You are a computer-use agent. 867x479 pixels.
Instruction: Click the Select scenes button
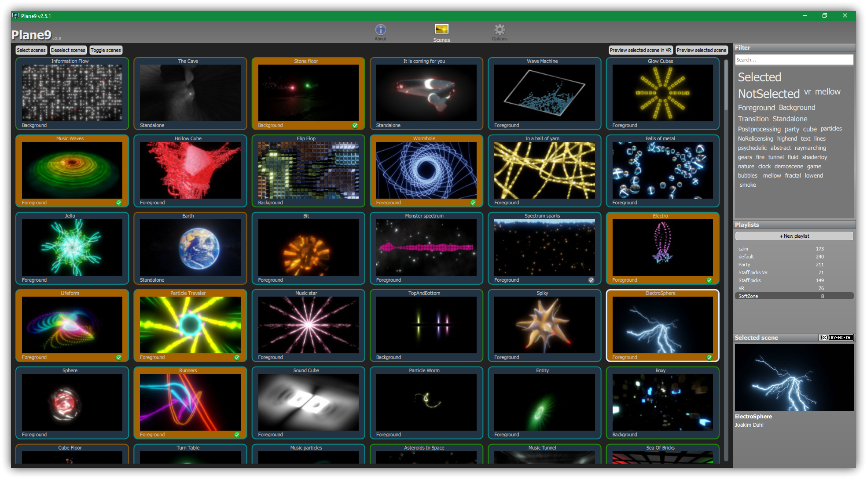tap(31, 50)
